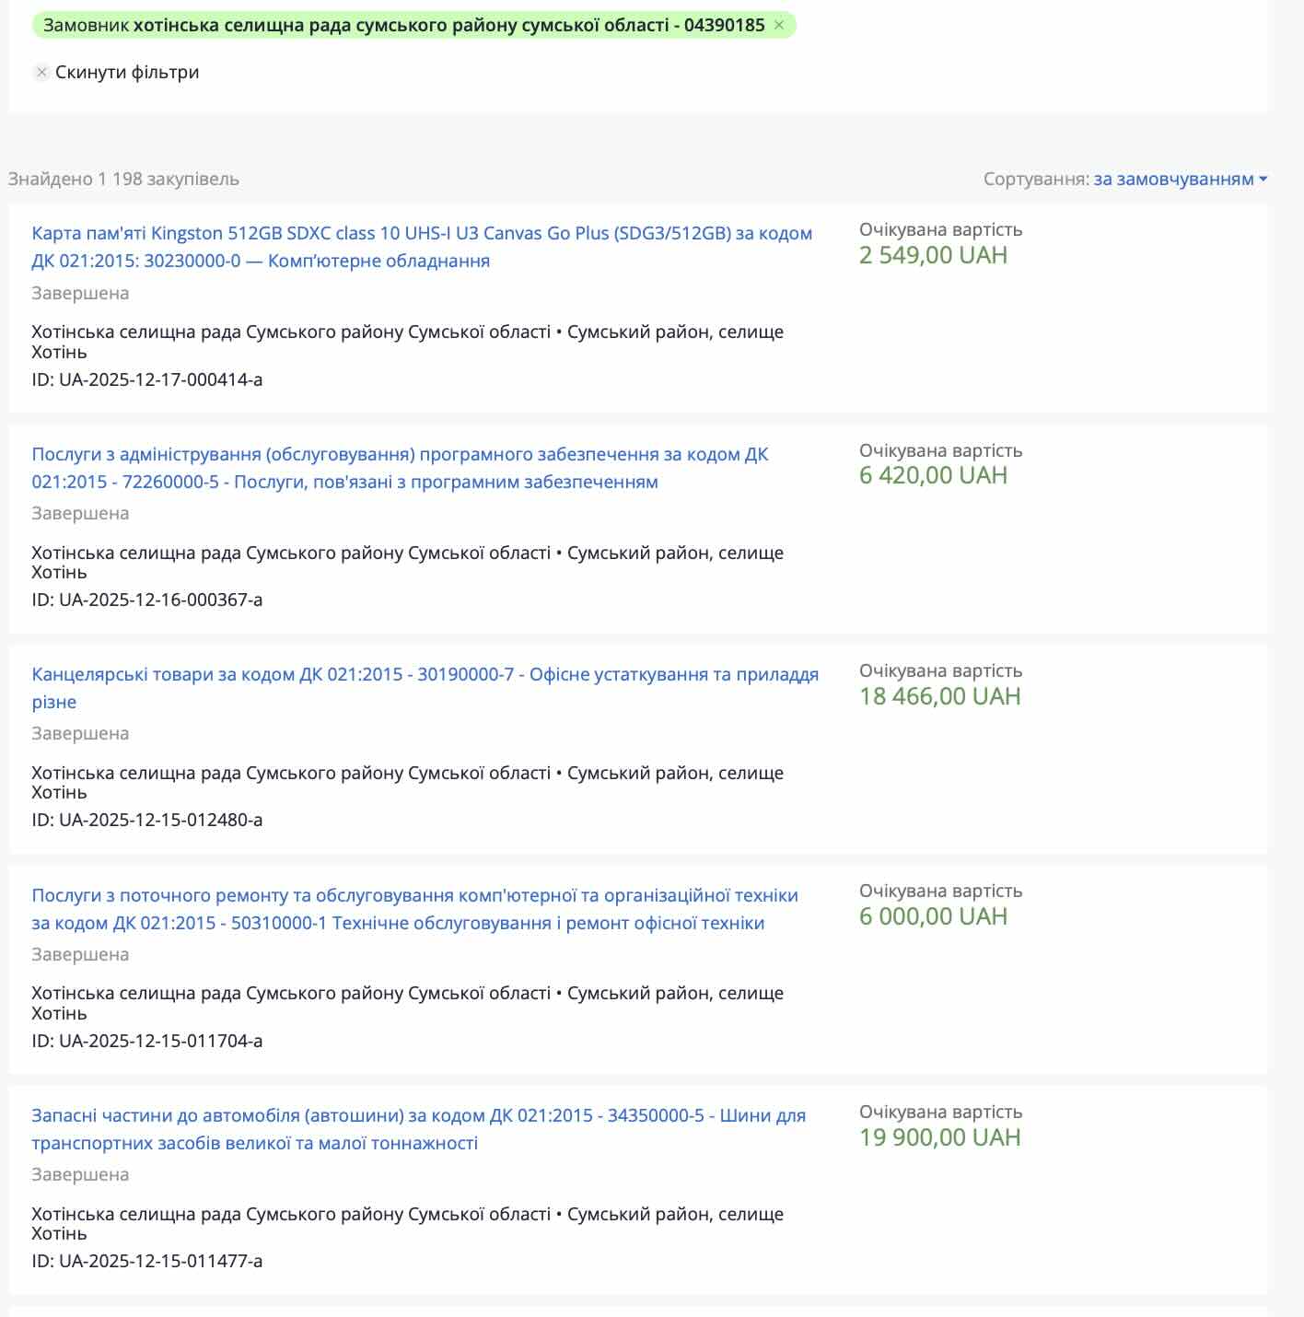Click the caret arrow next to за замовчуванням
Image resolution: width=1304 pixels, height=1317 pixels.
pos(1263,179)
